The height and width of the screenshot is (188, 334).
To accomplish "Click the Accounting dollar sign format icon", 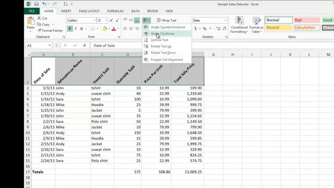I will pos(196,28).
